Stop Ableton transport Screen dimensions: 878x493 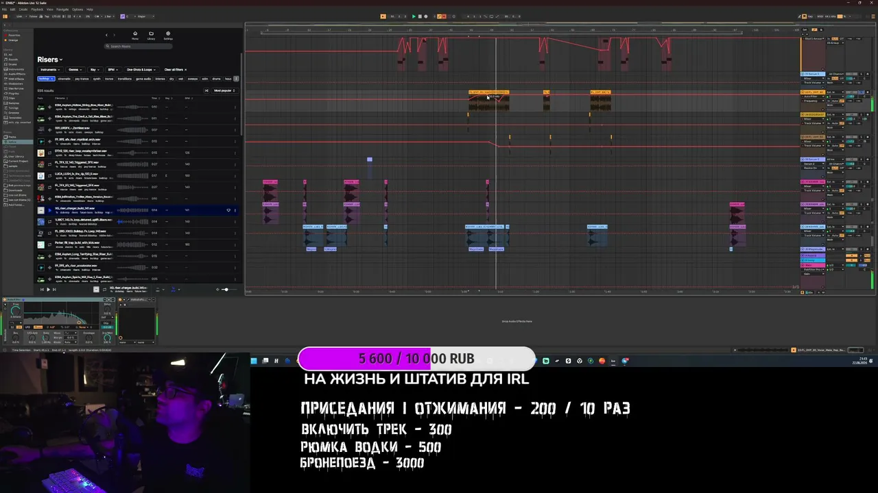pos(420,16)
